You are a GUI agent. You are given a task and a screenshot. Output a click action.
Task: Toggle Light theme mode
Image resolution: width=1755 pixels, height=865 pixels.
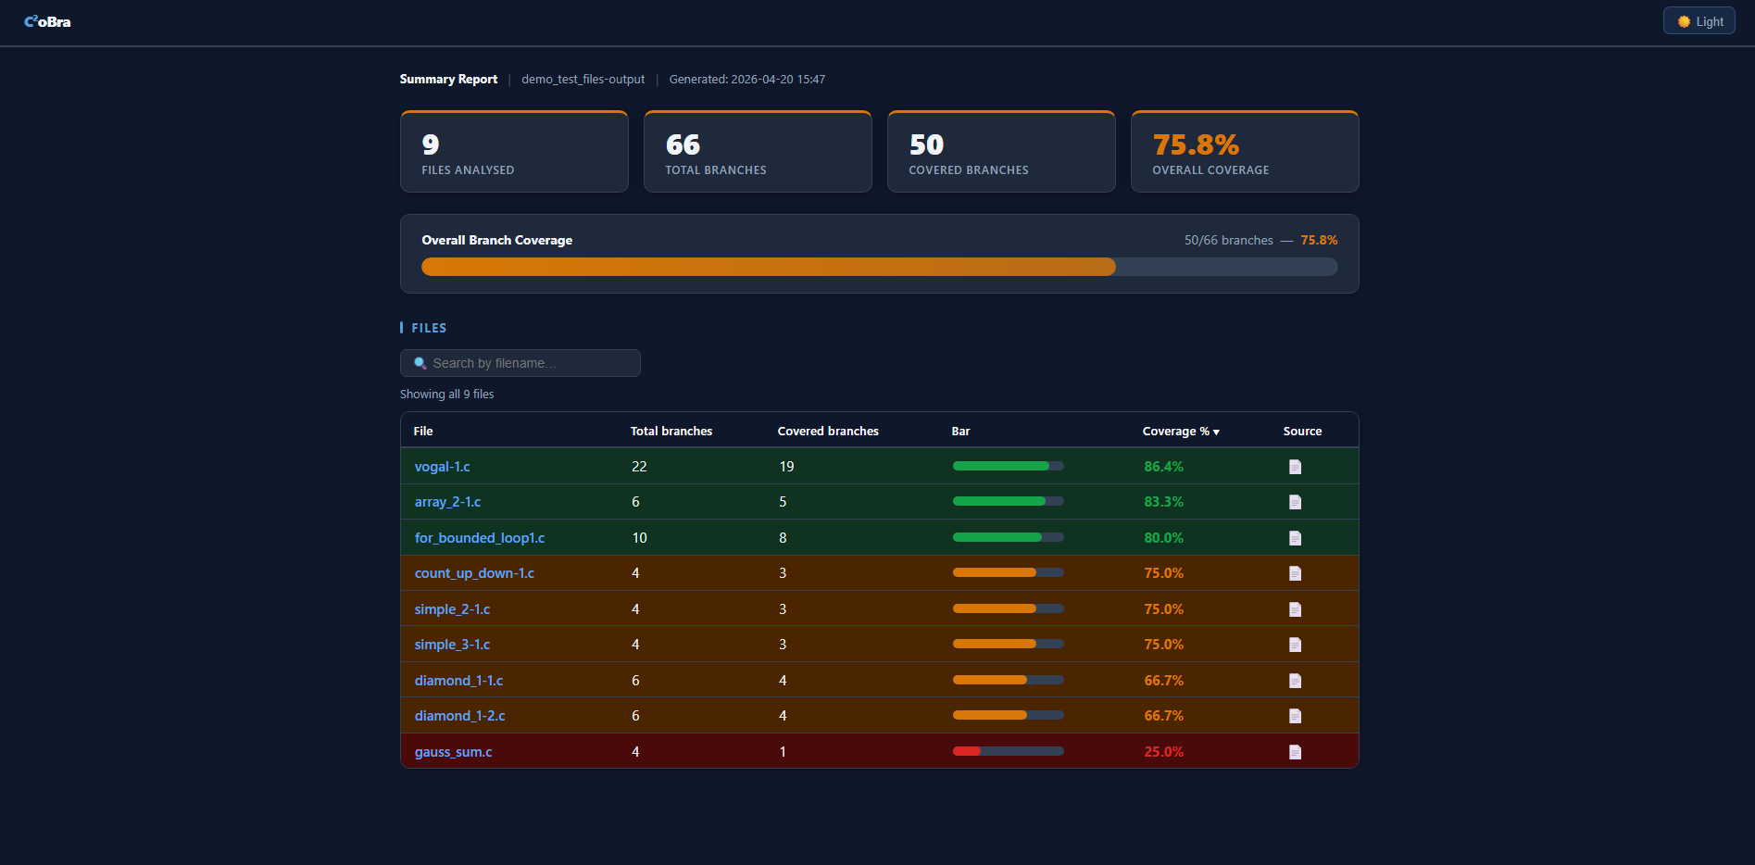(x=1699, y=20)
